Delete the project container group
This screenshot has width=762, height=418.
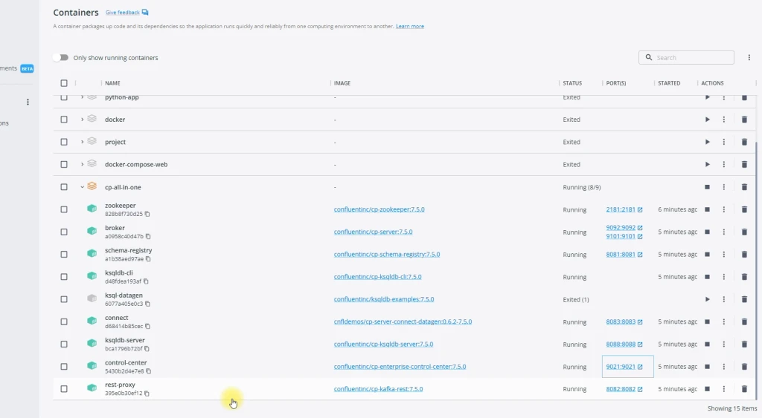pos(743,143)
